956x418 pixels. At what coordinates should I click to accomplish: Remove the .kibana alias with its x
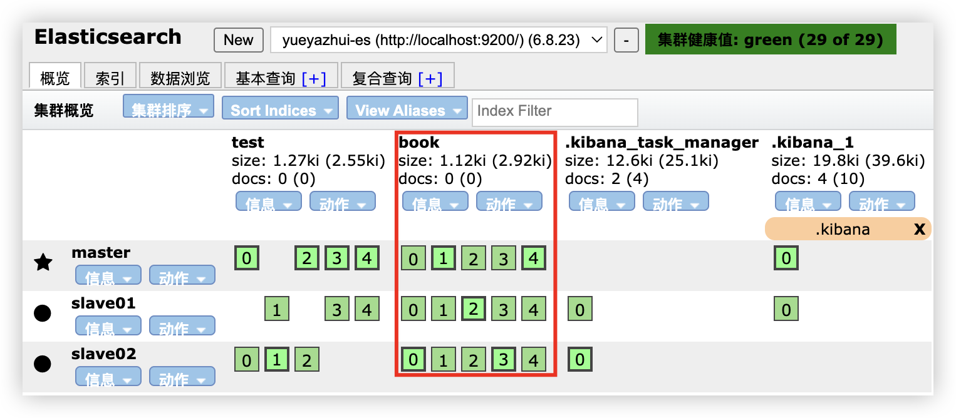tap(919, 229)
